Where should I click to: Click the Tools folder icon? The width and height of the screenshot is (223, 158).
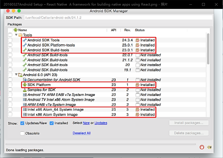pos(20,35)
